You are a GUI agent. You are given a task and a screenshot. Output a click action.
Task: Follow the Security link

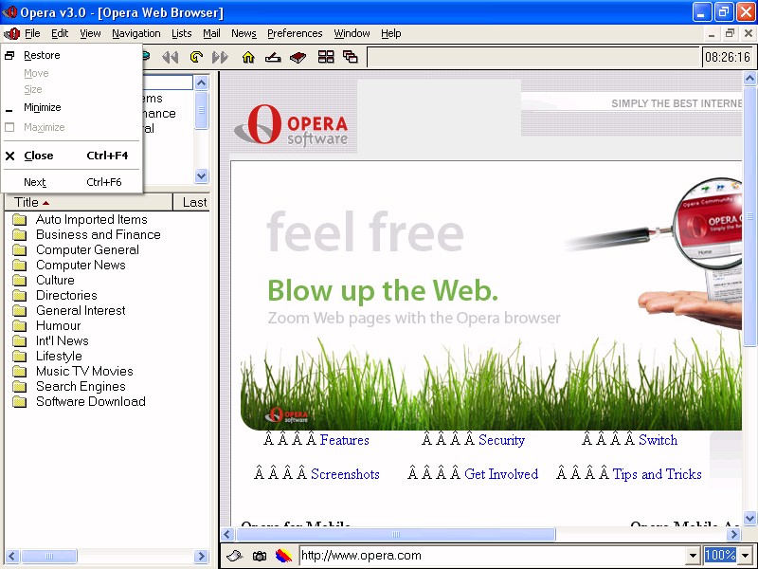tap(501, 440)
